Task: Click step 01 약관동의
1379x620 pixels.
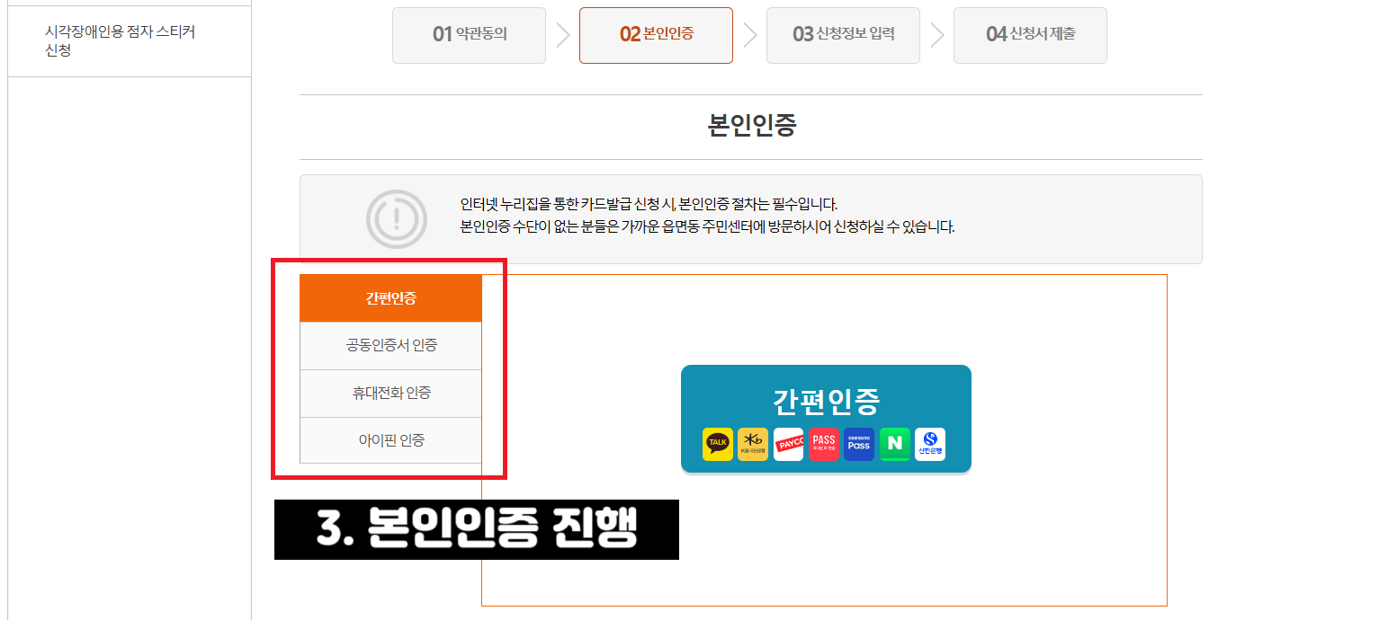Action: point(469,35)
